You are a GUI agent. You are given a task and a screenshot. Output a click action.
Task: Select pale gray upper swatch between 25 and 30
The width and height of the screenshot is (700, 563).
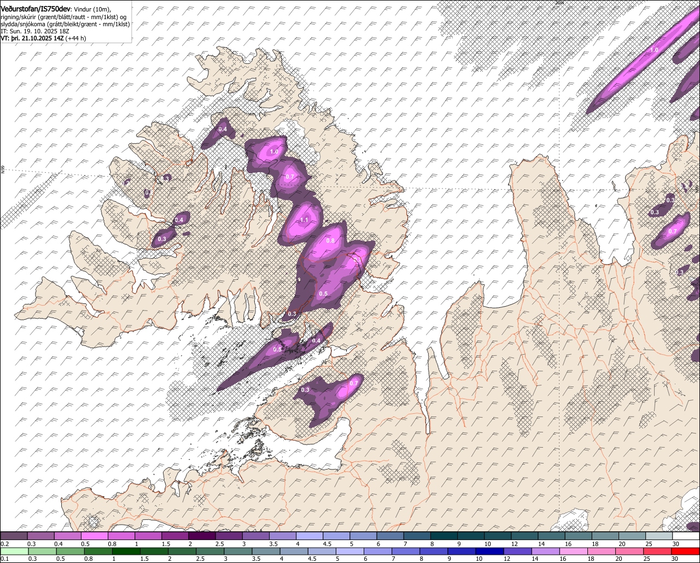659,536
